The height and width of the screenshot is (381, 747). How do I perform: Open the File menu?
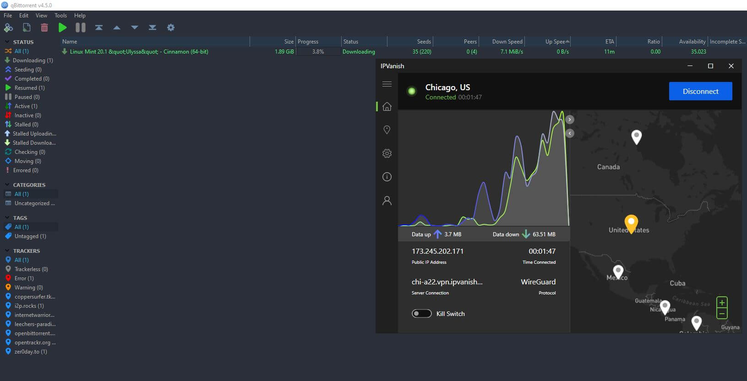pyautogui.click(x=8, y=16)
